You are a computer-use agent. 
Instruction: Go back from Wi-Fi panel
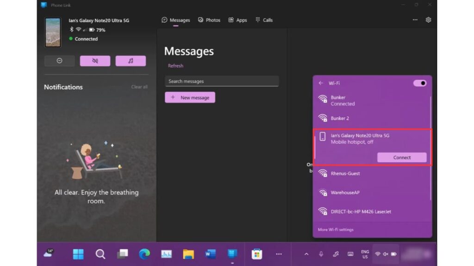click(321, 83)
